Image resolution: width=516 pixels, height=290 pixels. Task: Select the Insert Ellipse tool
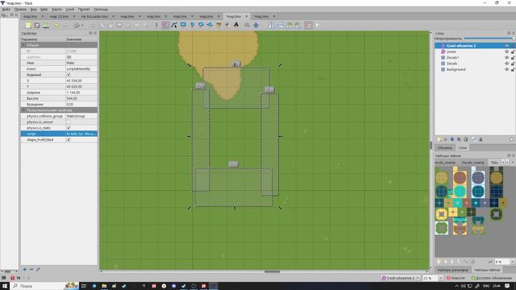pyautogui.click(x=201, y=25)
